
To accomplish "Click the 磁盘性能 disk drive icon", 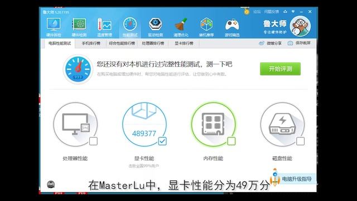I will 282,125.
